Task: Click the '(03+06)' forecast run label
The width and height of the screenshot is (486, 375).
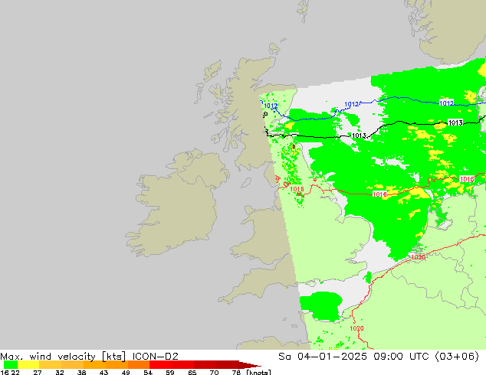Action: [x=457, y=357]
